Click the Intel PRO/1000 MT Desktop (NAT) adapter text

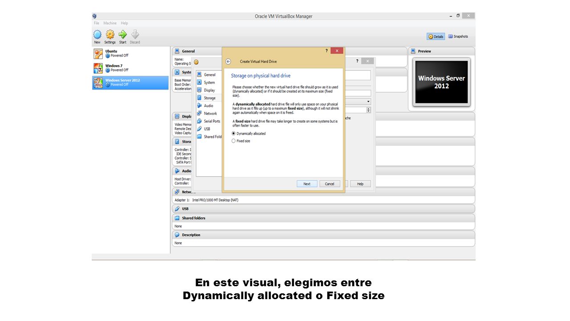tap(215, 200)
